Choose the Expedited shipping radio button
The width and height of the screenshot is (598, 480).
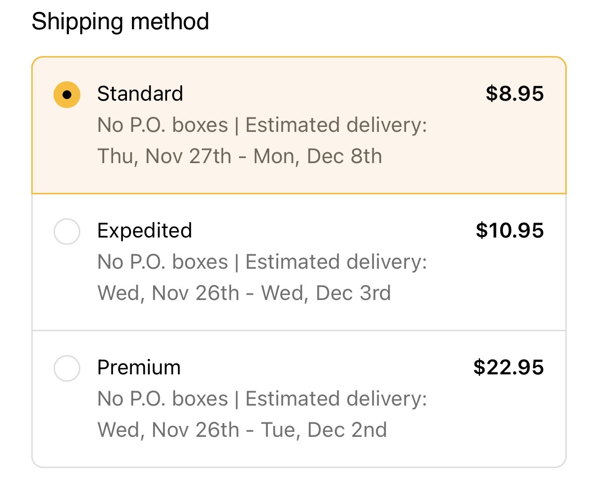pos(67,231)
